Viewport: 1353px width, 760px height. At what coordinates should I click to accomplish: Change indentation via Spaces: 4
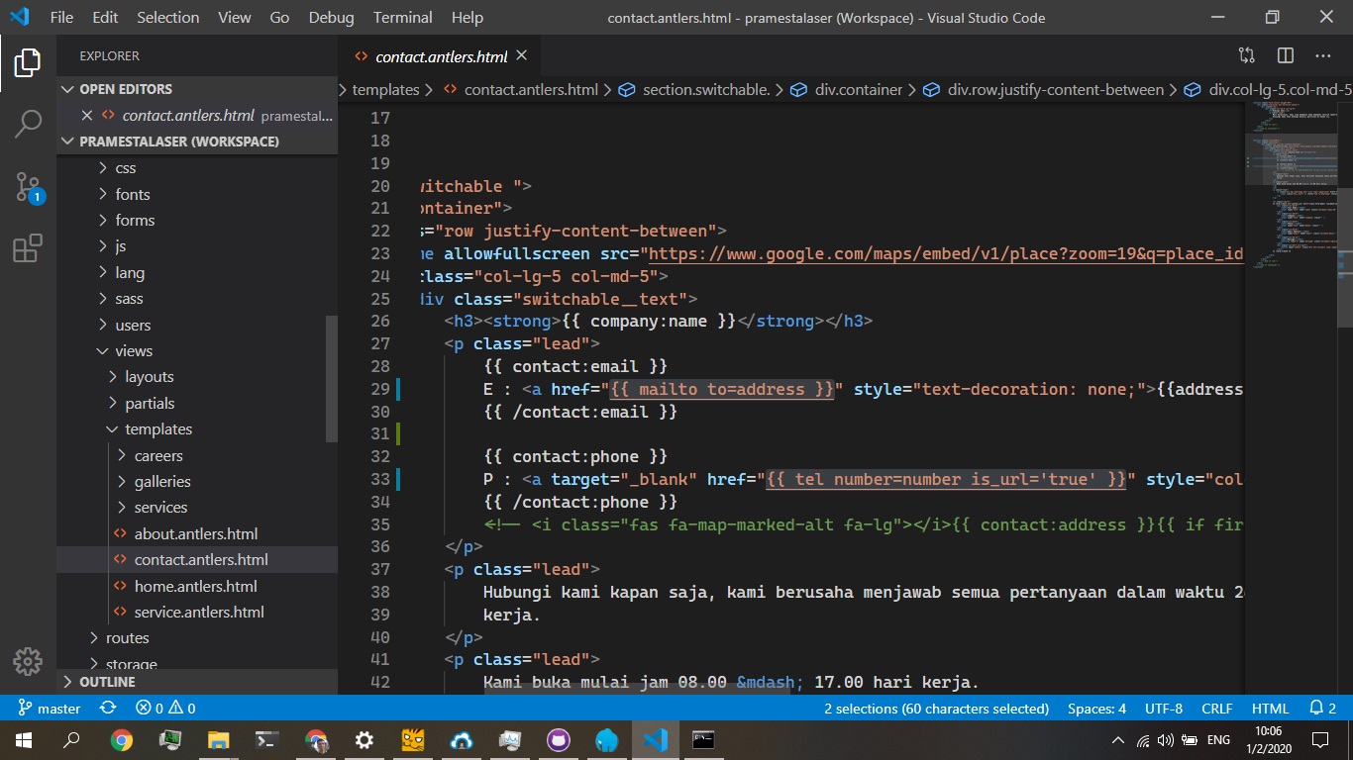pos(1096,709)
